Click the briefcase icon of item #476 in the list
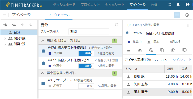Image resolution: width=193 pixels, height=99 pixels. [x=43, y=51]
